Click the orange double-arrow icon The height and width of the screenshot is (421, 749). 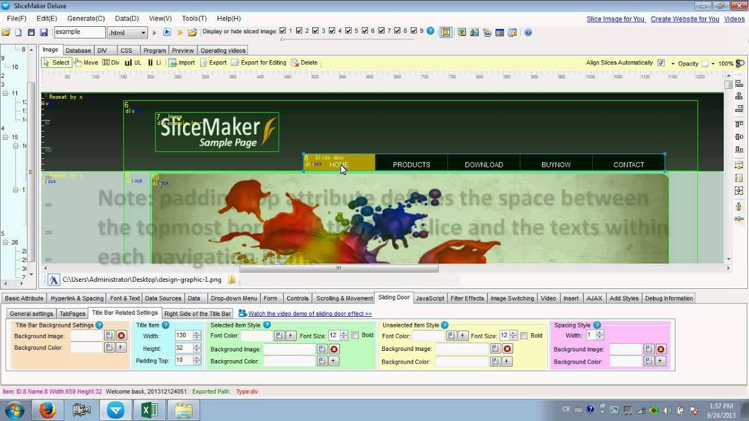pyautogui.click(x=180, y=33)
